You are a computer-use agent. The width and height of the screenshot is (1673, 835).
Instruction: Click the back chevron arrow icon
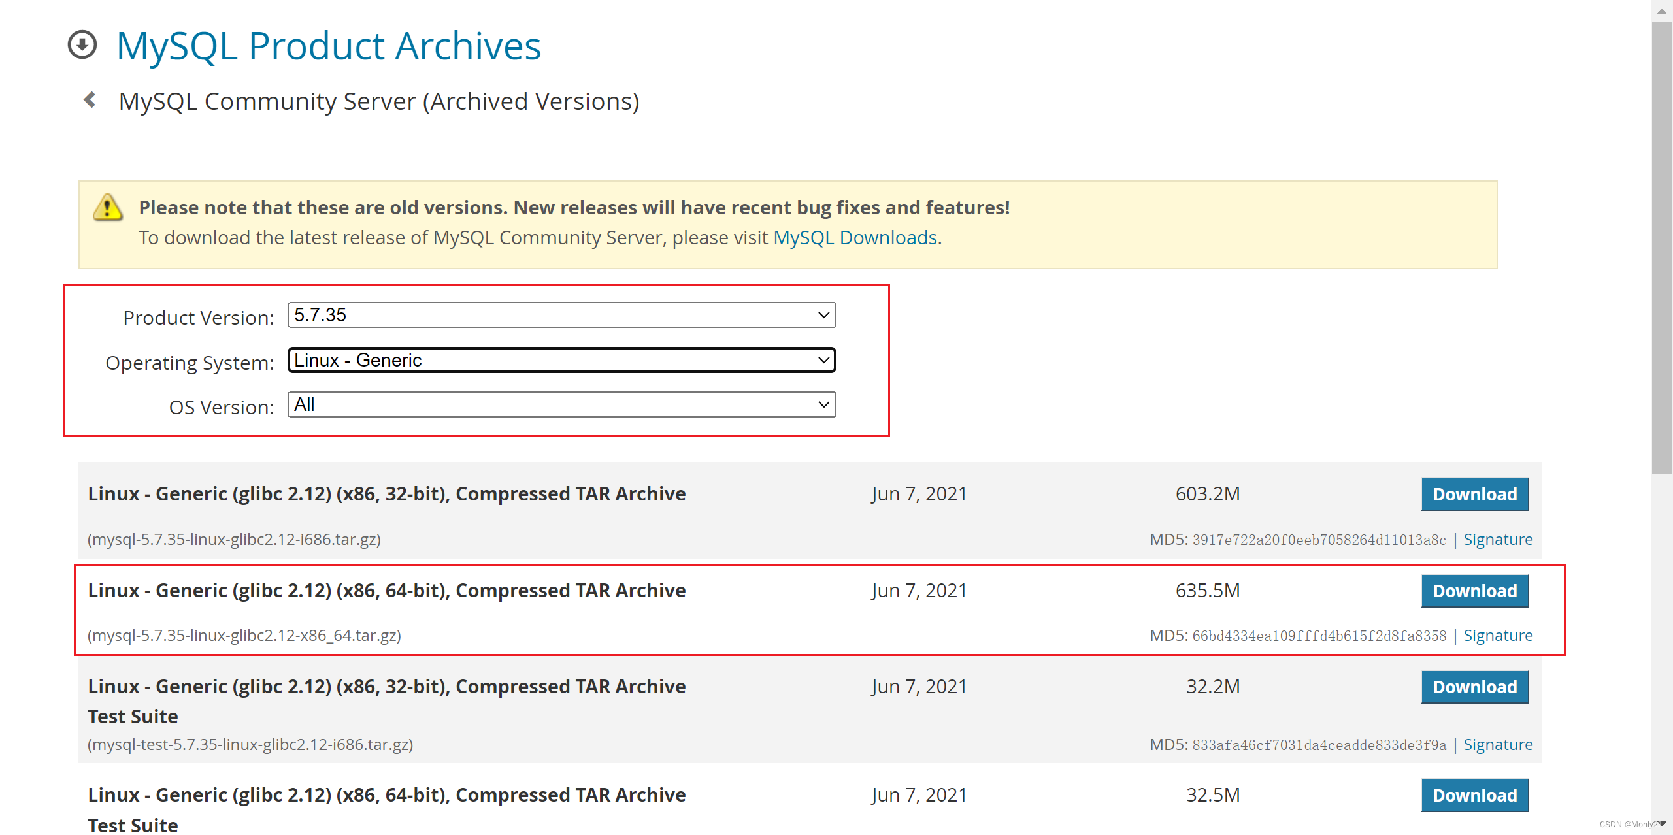click(x=90, y=100)
